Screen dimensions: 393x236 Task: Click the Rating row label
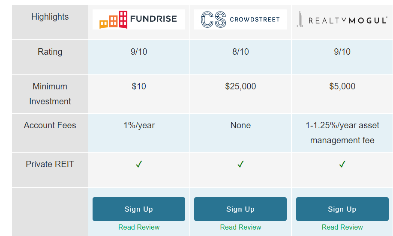click(50, 52)
